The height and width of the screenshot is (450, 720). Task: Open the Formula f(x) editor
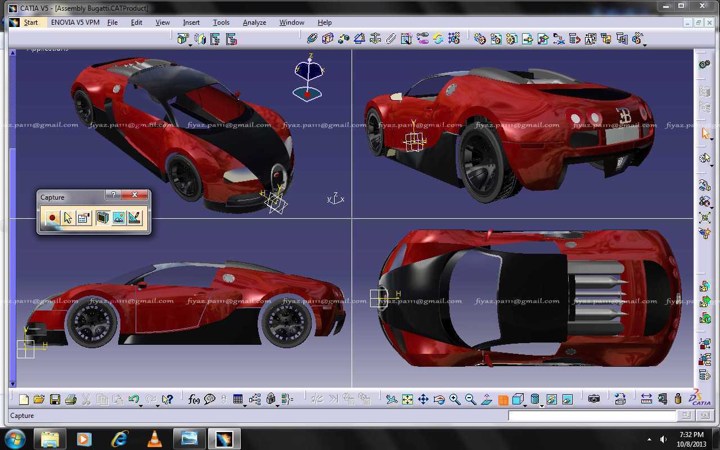[194, 399]
